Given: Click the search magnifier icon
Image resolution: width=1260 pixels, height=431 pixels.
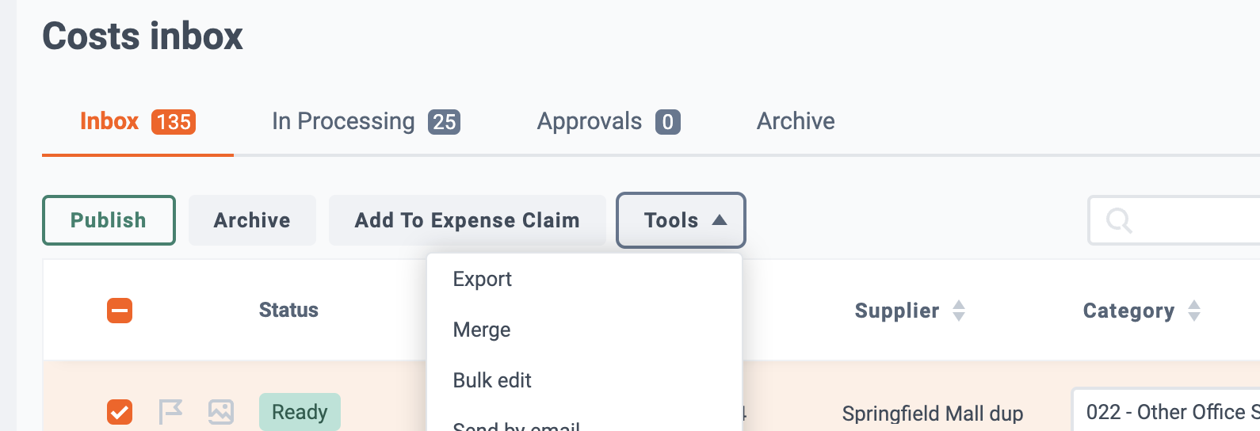Looking at the screenshot, I should point(1119,220).
